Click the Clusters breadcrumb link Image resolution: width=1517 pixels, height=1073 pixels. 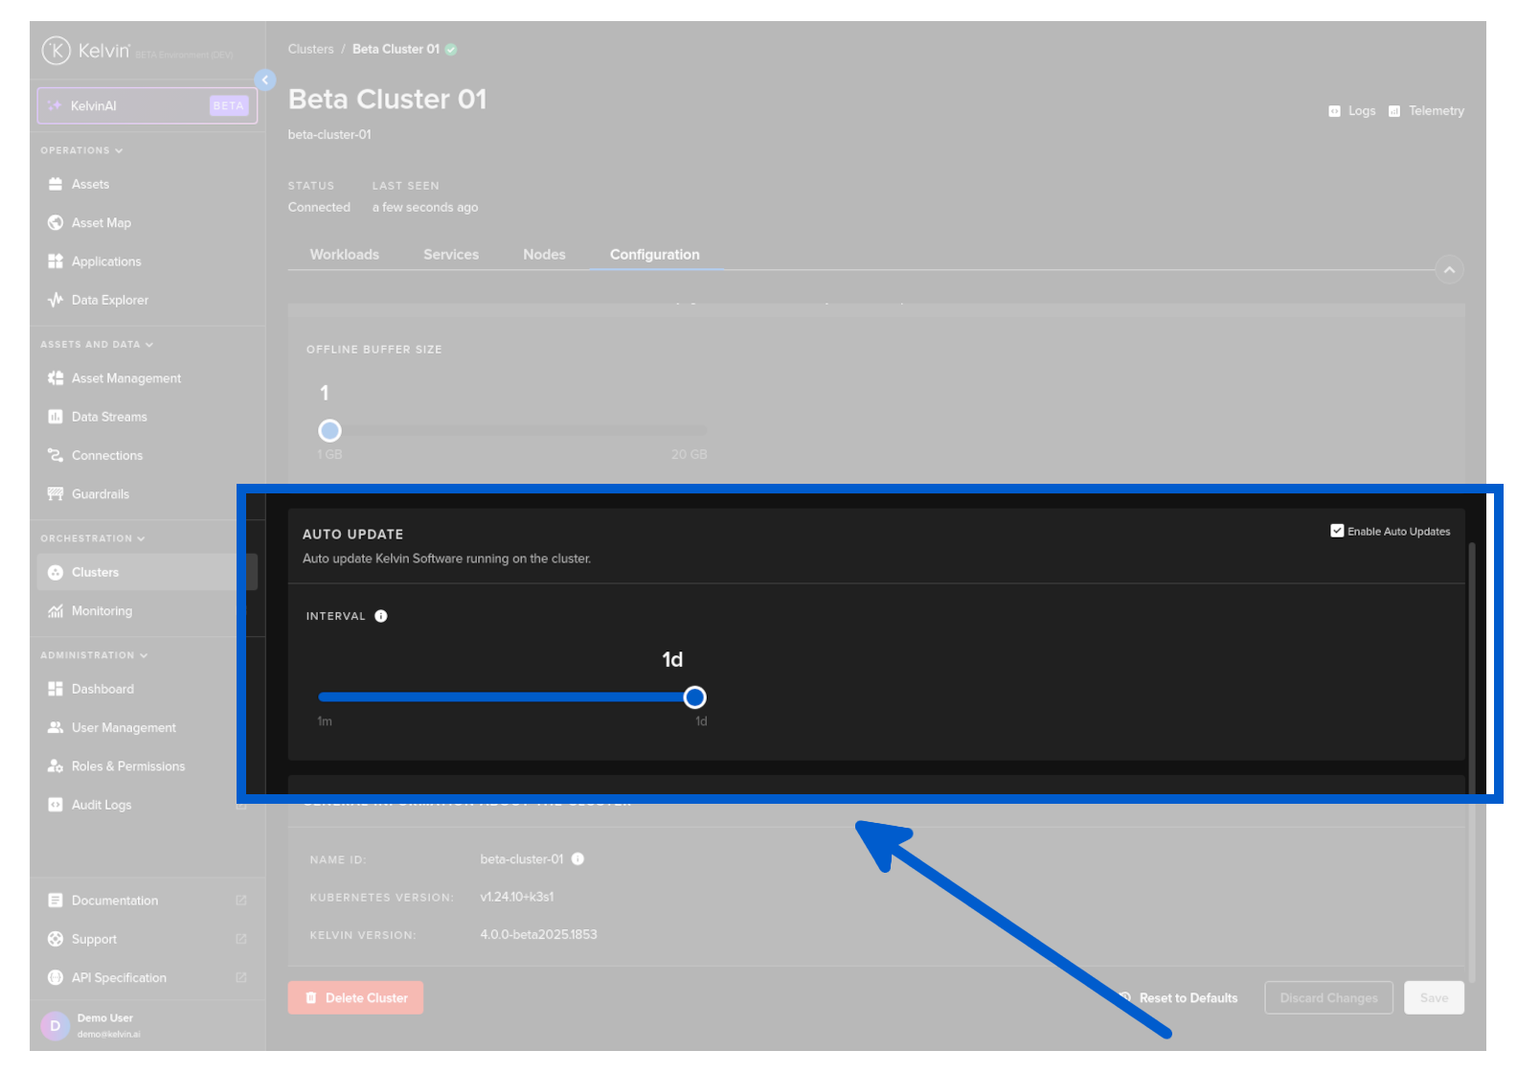[310, 50]
